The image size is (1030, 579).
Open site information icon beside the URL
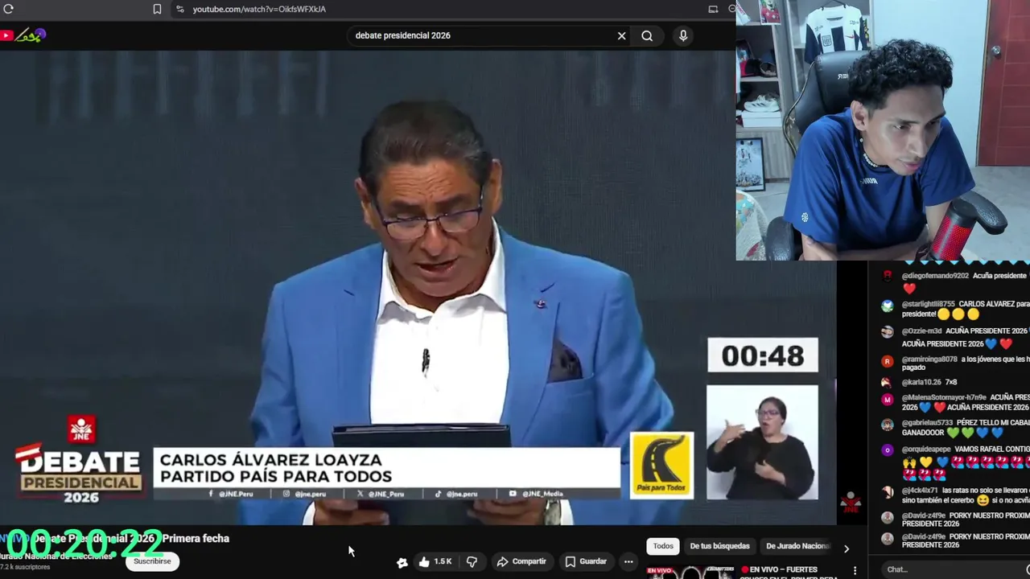(179, 9)
